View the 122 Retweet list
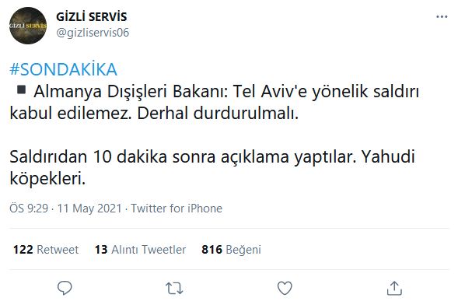Image resolution: width=458 pixels, height=305 pixels. (x=46, y=250)
